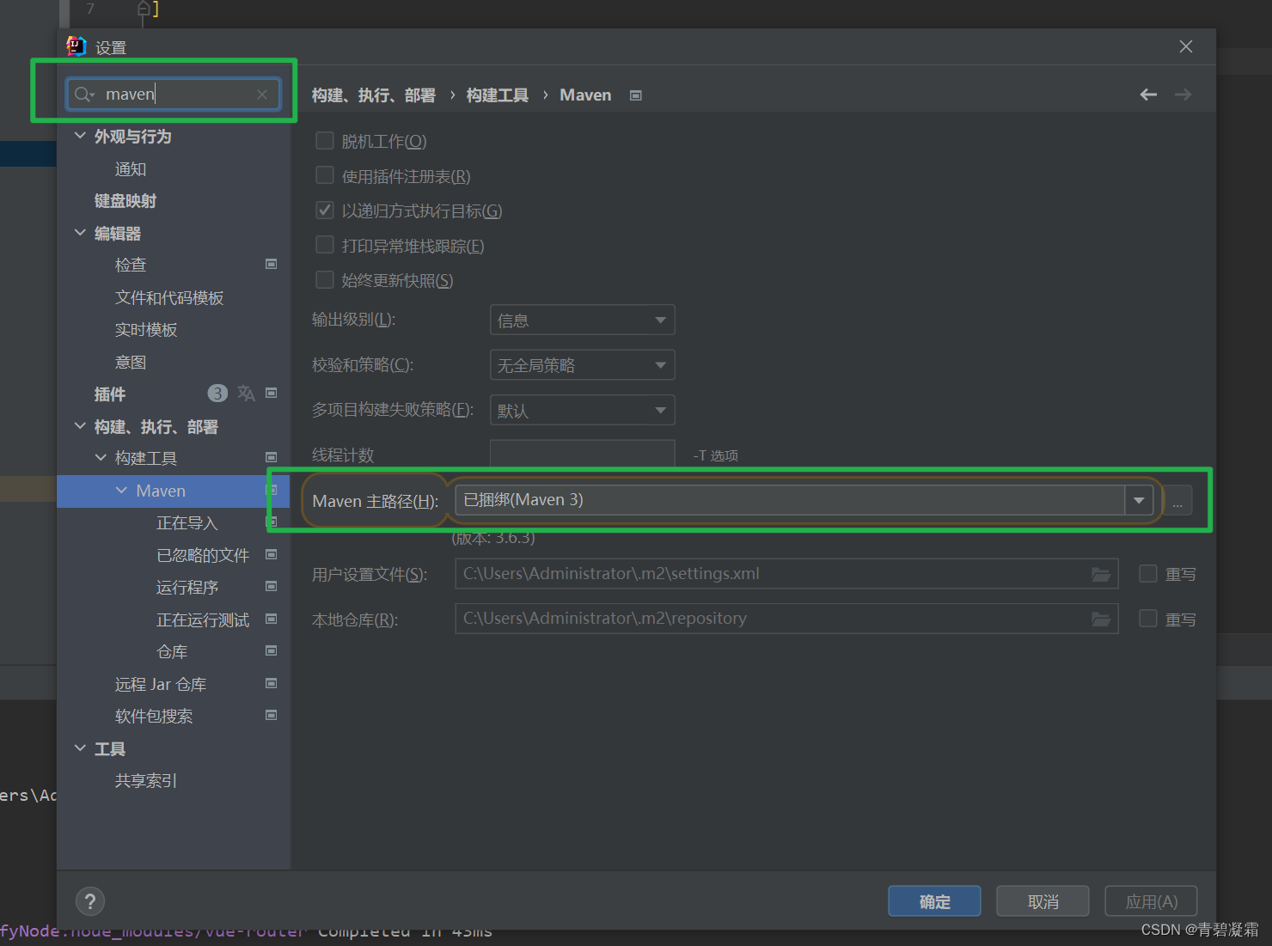
Task: Click the project icon on the 仓库 row
Action: click(272, 651)
